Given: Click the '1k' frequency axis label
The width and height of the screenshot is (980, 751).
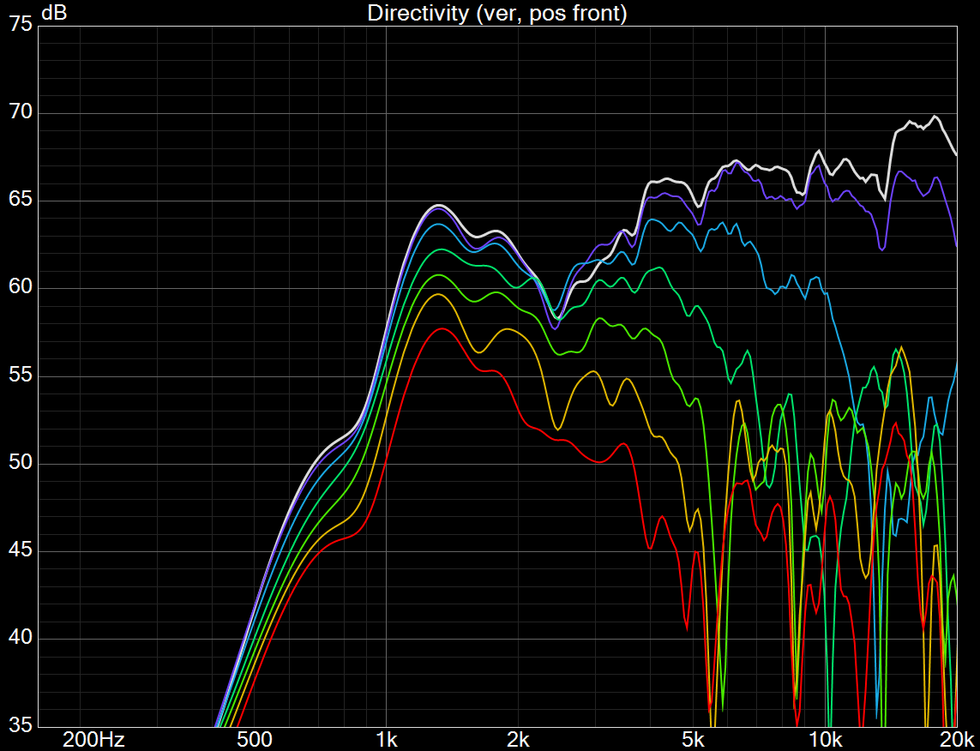Looking at the screenshot, I should [x=386, y=741].
